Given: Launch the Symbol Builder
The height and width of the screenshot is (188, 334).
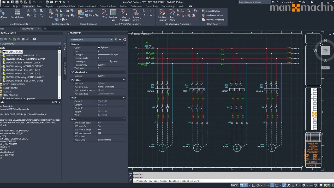Looking at the screenshot, I should pyautogui.click(x=212, y=11).
